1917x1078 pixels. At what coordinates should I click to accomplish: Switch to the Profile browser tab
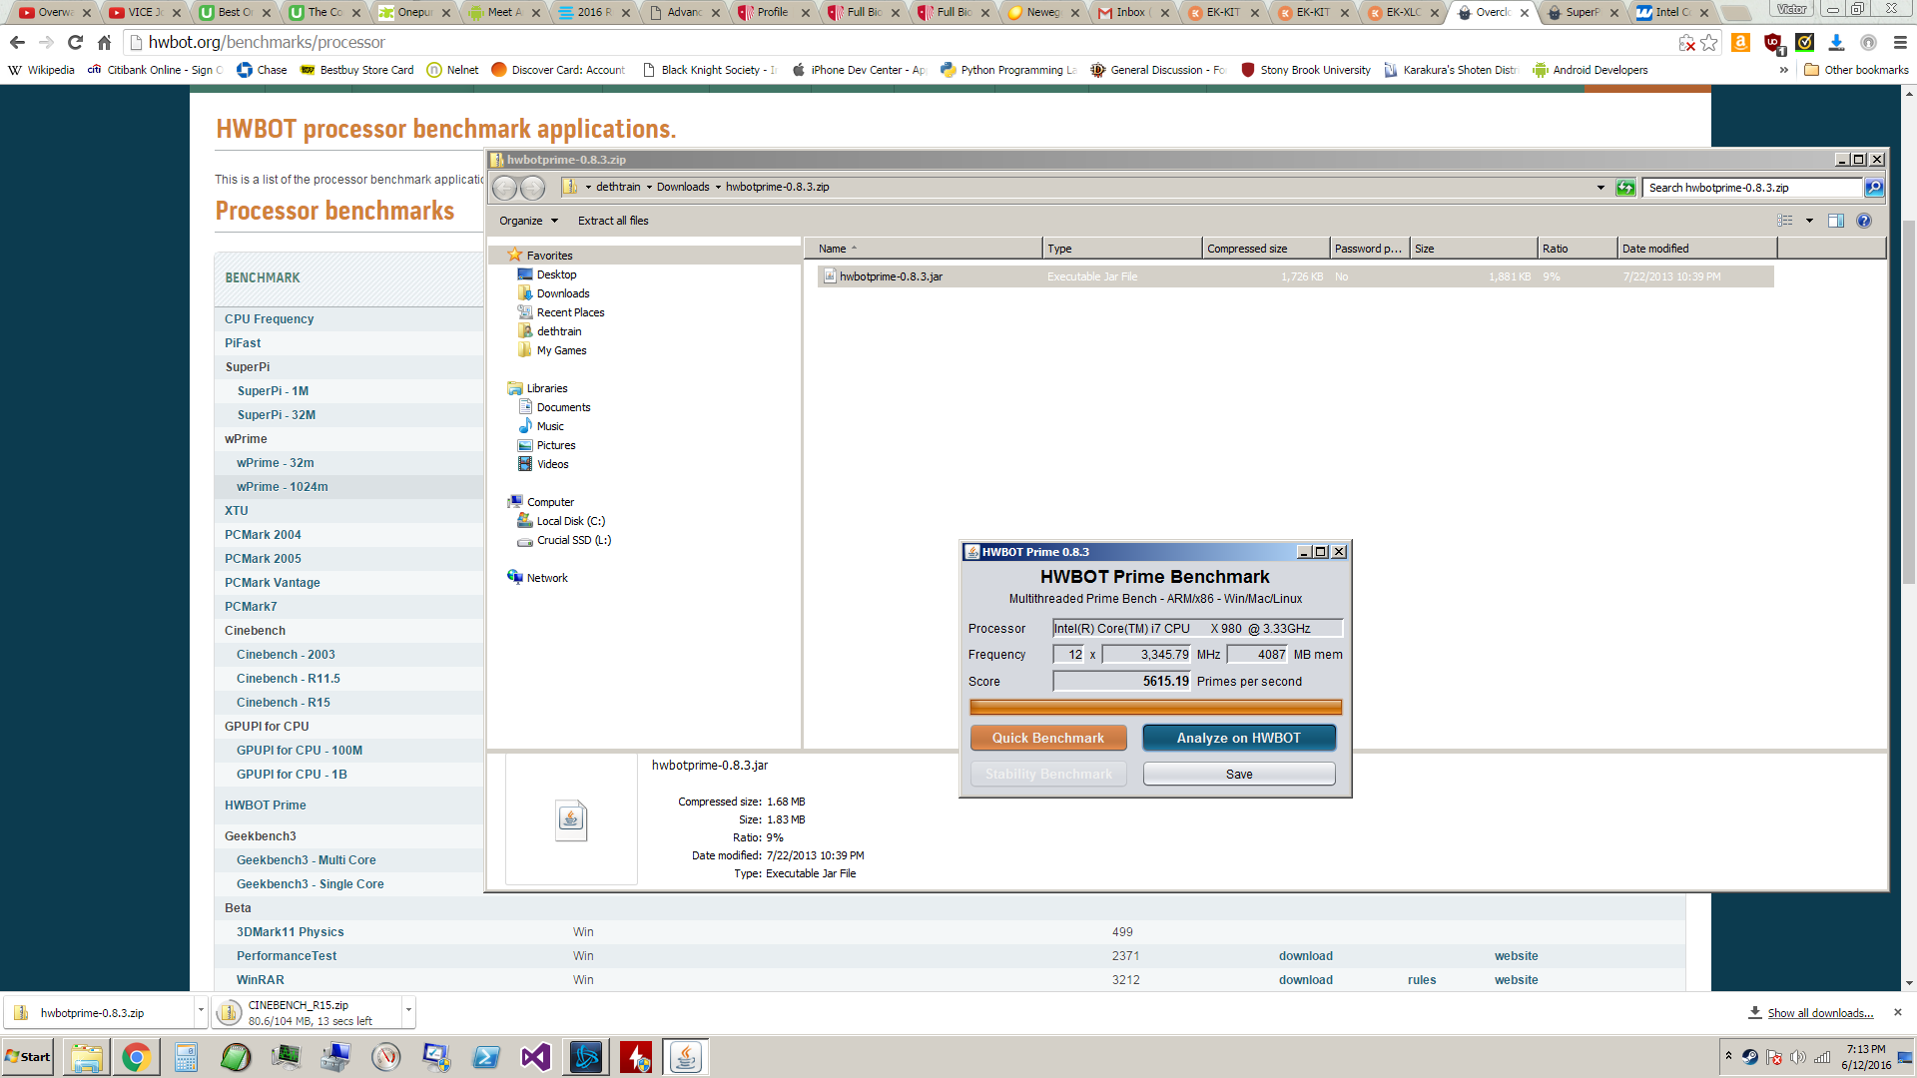click(774, 12)
